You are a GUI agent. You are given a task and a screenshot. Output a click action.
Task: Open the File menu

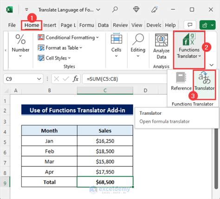point(12,25)
